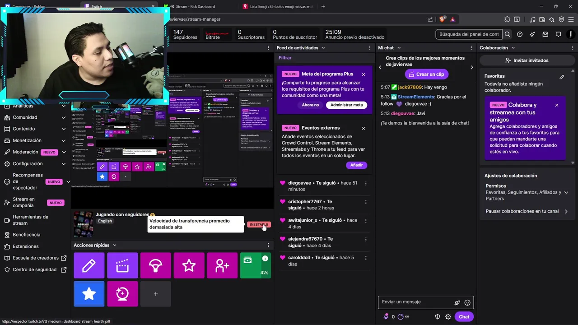Open the Feed de actividades dropdown
Viewport: 578px width, 325px height.
click(323, 48)
